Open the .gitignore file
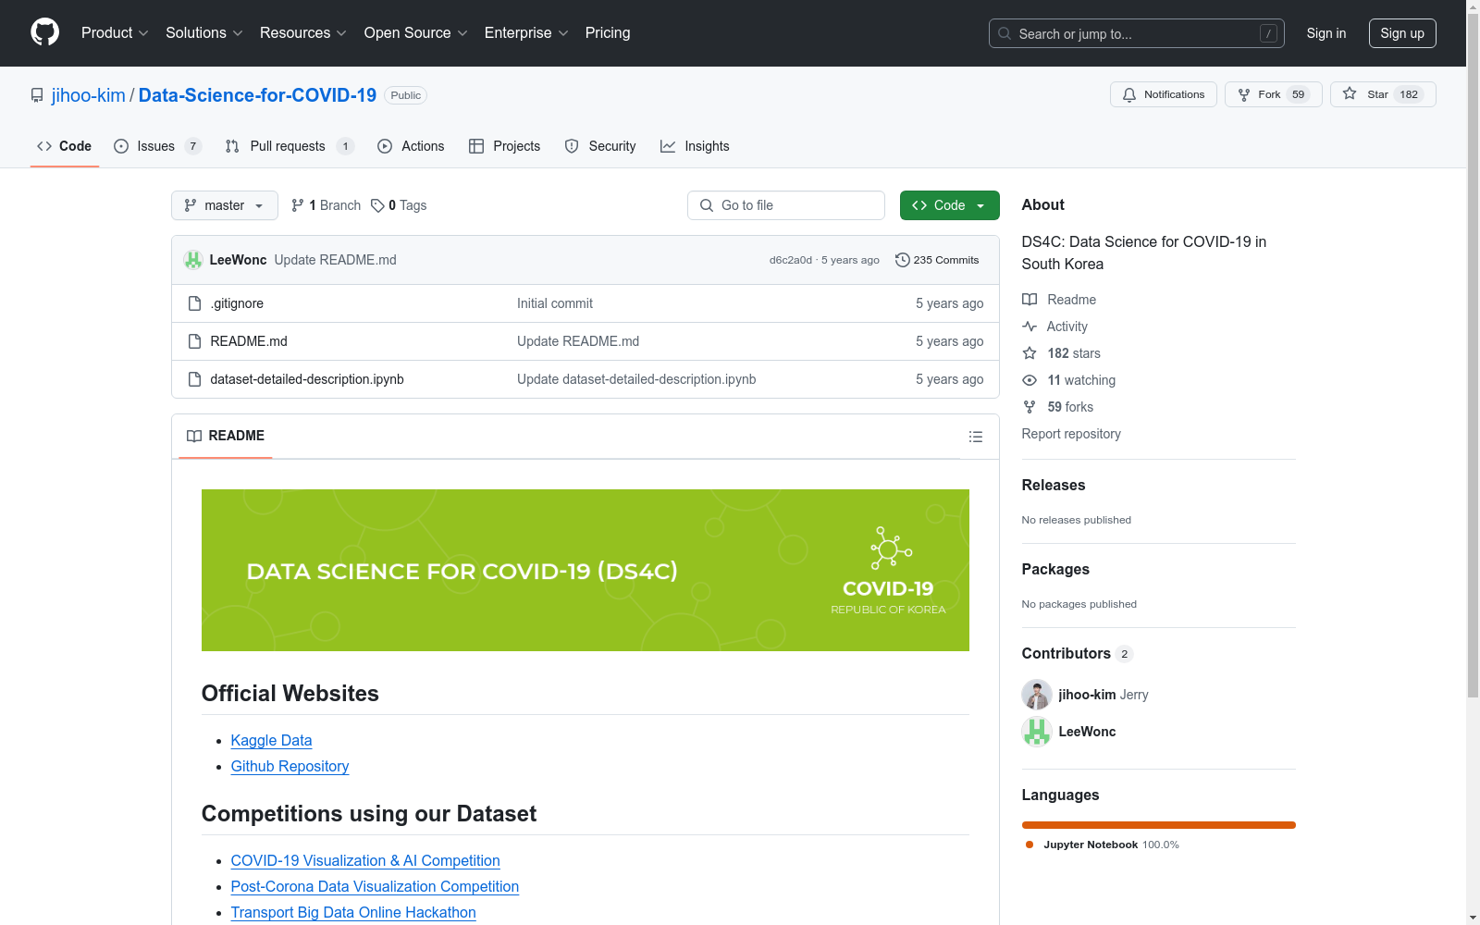Viewport: 1480px width, 925px height. pyautogui.click(x=237, y=303)
